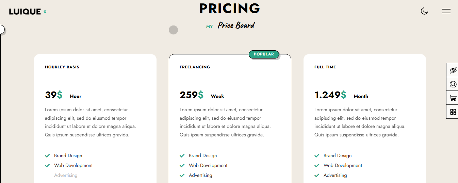Open the support lifebuoy icon

tap(453, 84)
